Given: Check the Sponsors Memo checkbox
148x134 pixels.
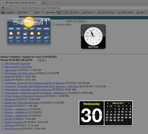Looking at the screenshot, I should click(54, 24).
